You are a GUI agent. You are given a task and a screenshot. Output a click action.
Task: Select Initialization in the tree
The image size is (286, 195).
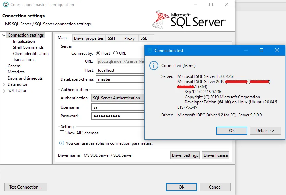pyautogui.click(x=24, y=41)
